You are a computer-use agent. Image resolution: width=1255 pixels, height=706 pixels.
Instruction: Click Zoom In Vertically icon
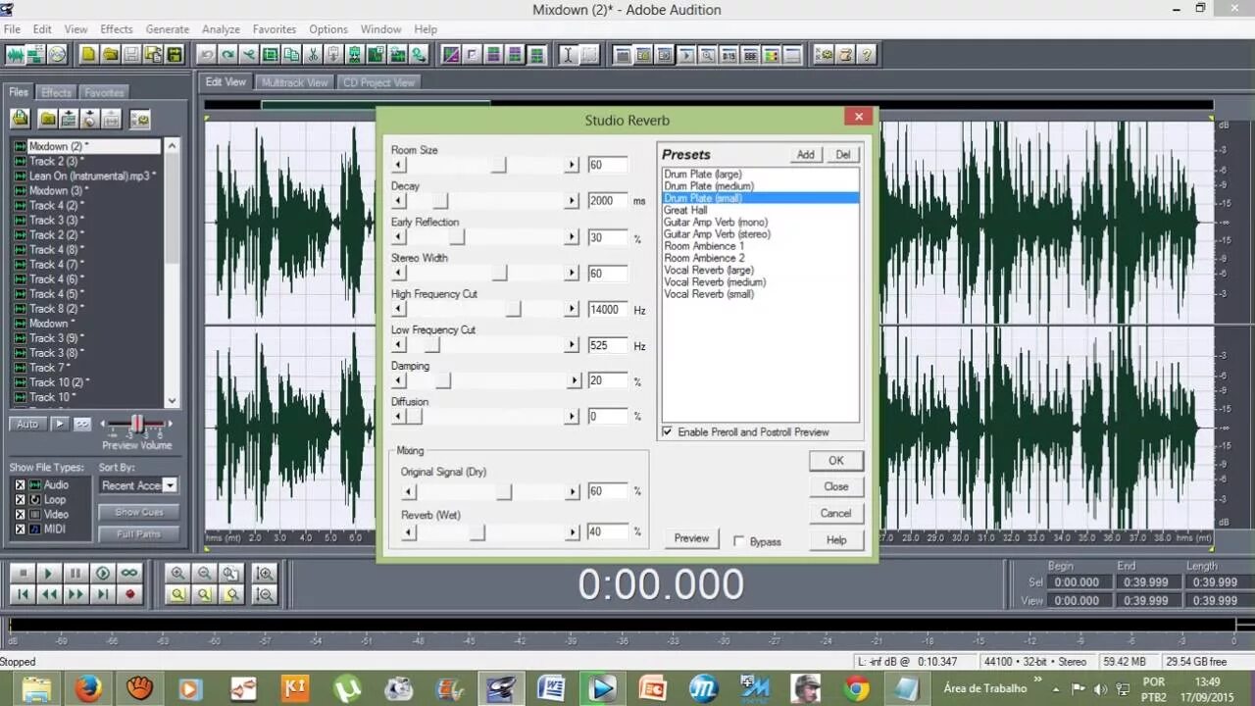[x=264, y=574]
